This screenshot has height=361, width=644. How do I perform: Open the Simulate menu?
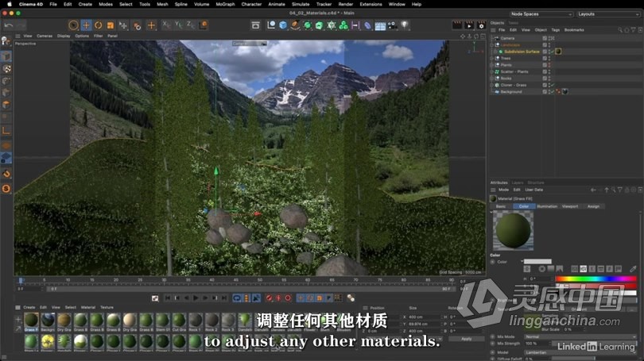tap(301, 4)
